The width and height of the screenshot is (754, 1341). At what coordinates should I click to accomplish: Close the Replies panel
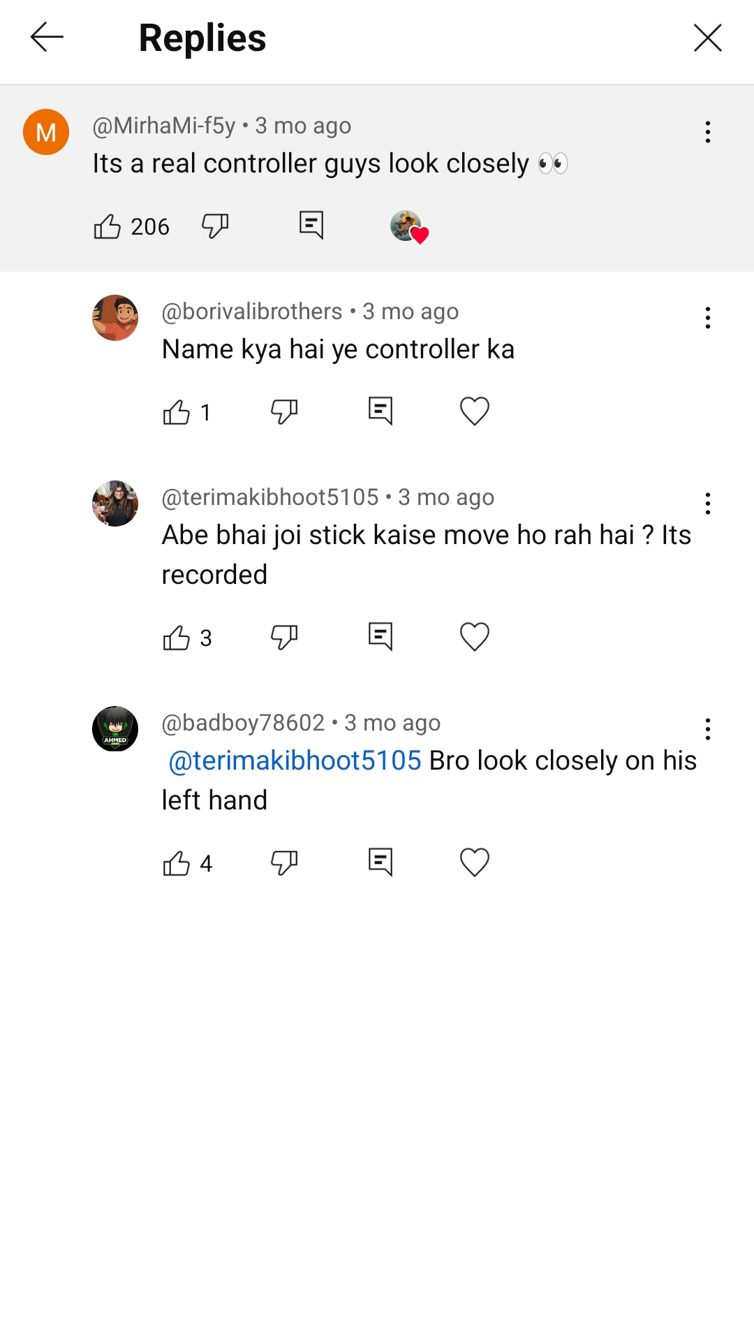click(707, 38)
